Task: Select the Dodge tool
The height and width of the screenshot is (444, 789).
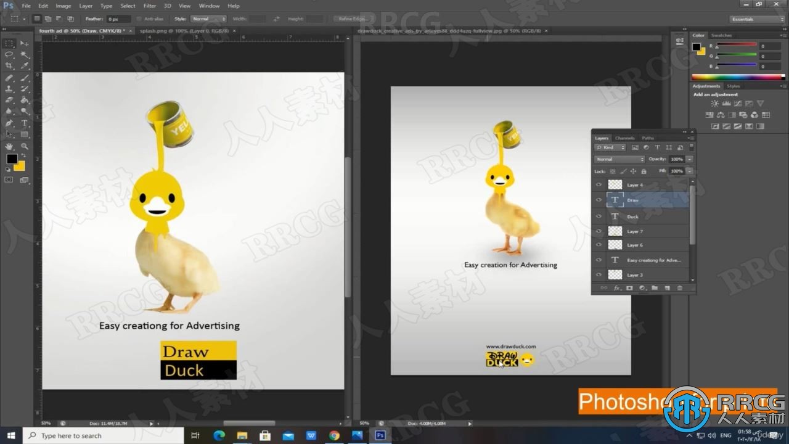Action: 25,112
